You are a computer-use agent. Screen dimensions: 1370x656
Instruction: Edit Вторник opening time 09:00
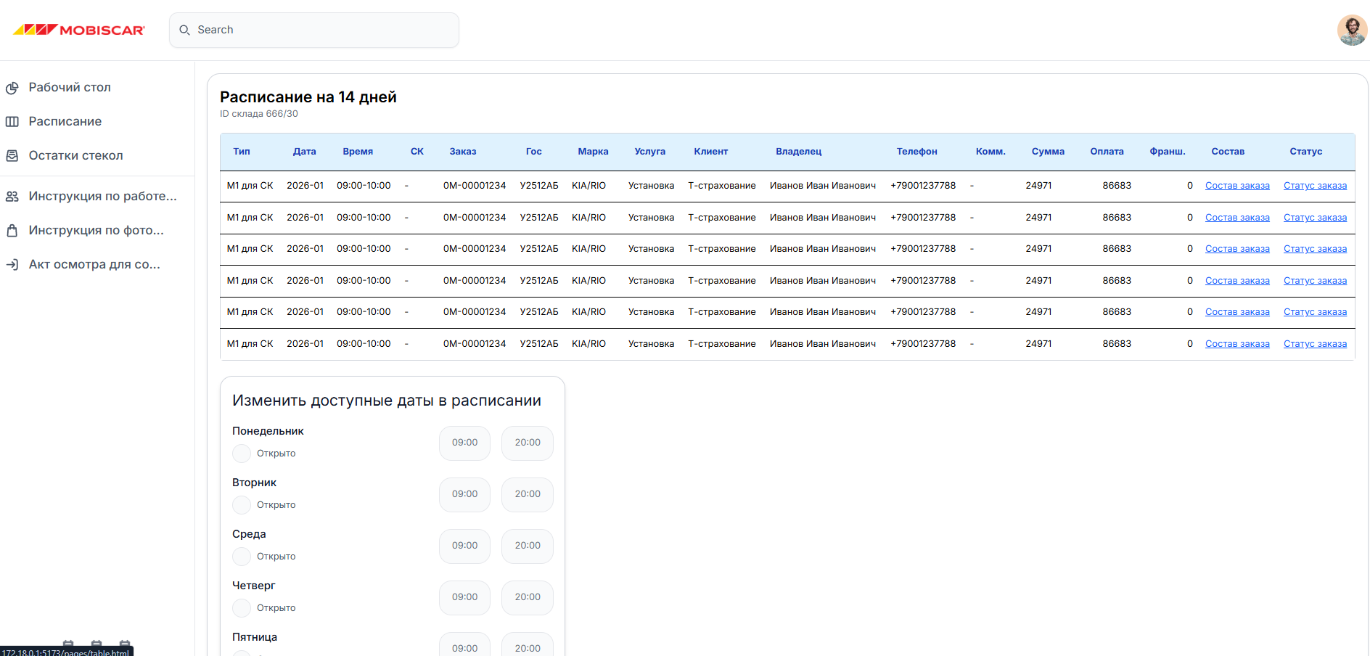tap(464, 494)
